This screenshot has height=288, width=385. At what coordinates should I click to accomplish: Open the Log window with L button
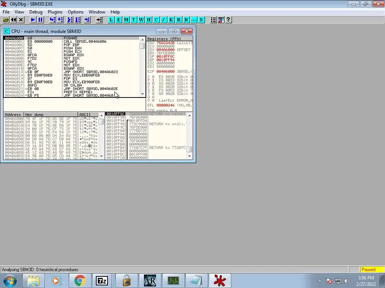pyautogui.click(x=111, y=20)
